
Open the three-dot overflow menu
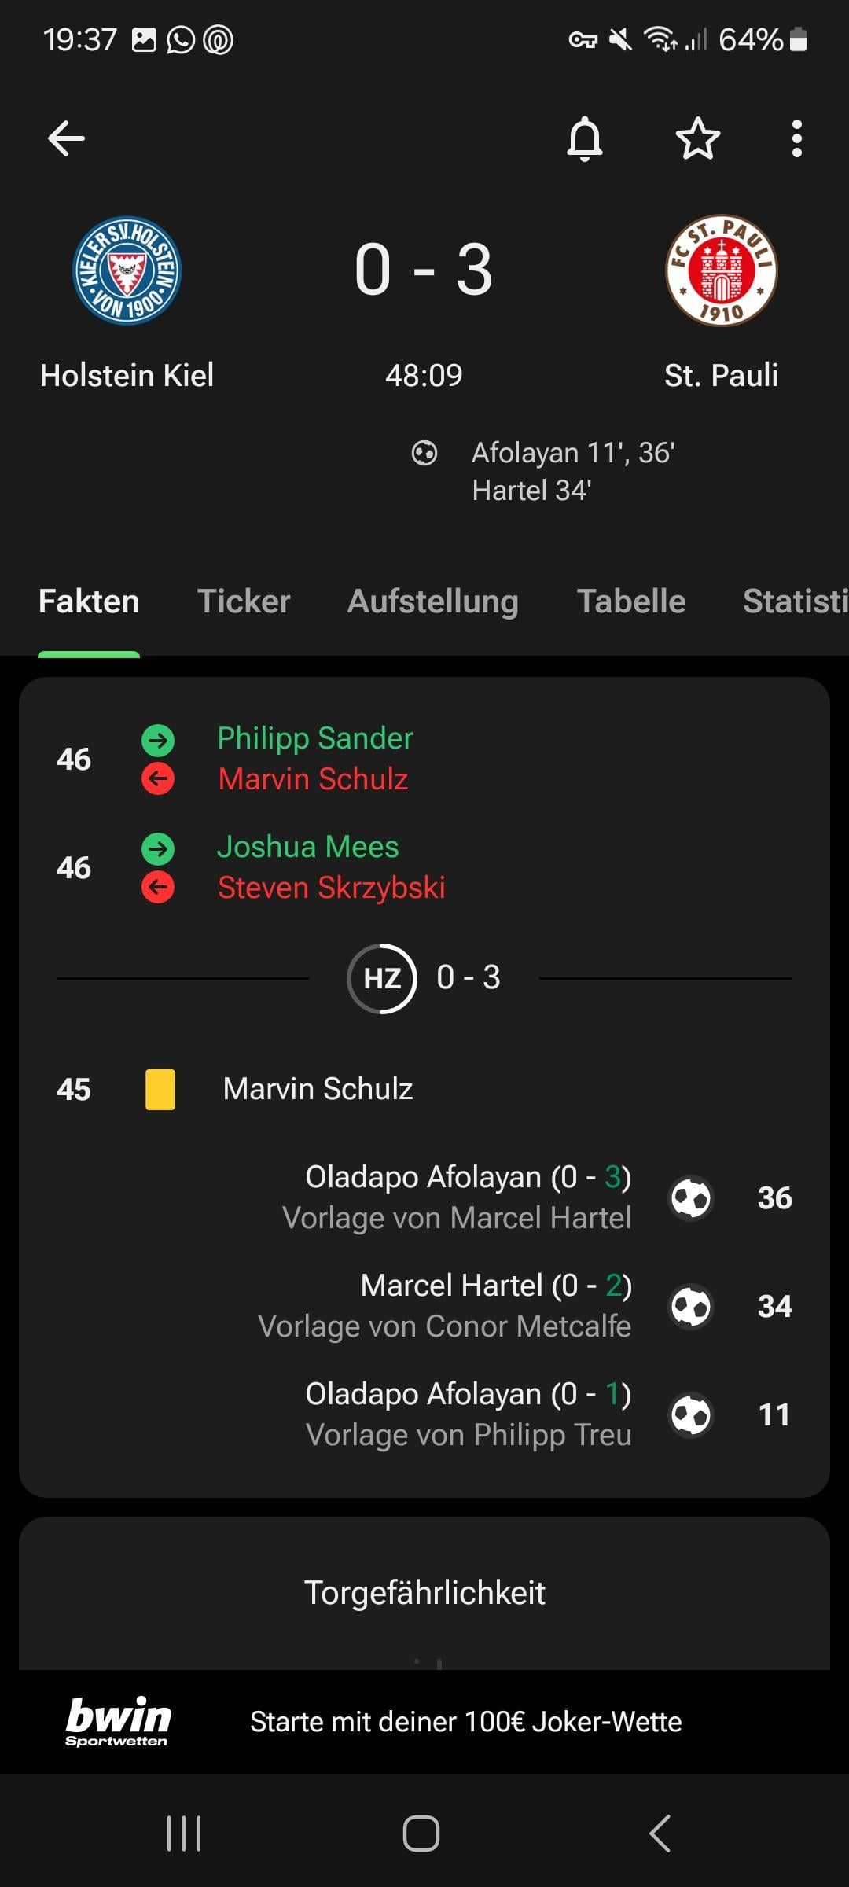796,139
